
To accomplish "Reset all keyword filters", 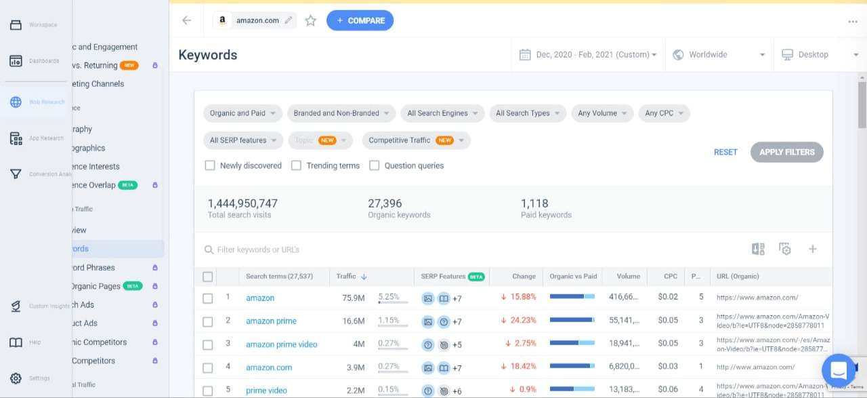I will pyautogui.click(x=725, y=152).
